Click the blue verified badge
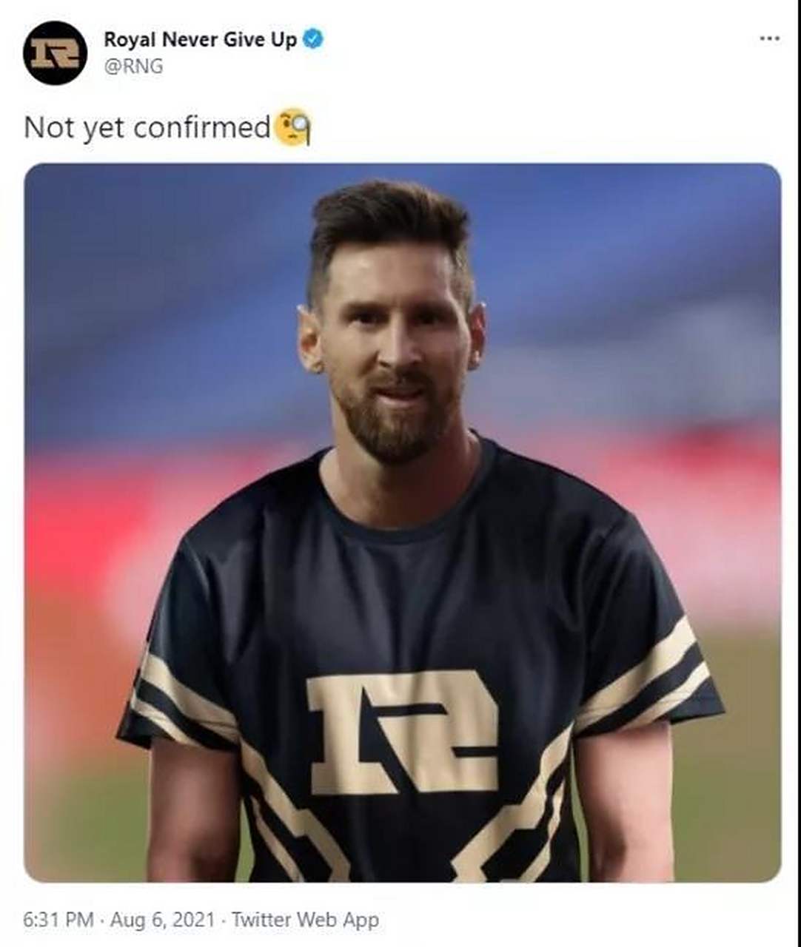Viewport: 801px width, 947px height. tap(313, 39)
